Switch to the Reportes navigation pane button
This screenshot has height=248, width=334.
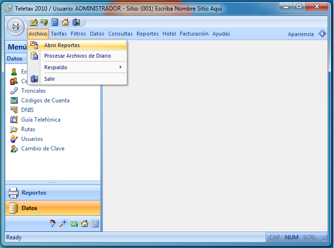click(x=53, y=193)
